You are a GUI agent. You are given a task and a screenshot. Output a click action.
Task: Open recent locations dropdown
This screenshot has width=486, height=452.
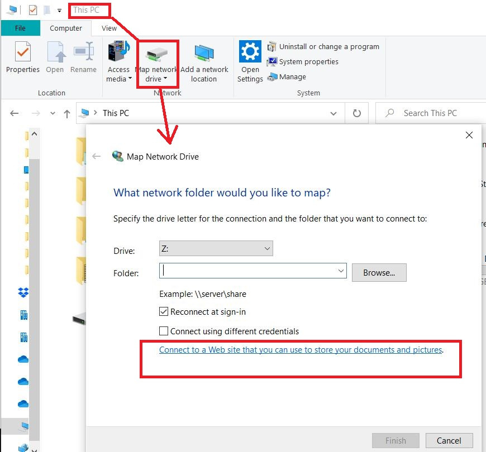53,113
